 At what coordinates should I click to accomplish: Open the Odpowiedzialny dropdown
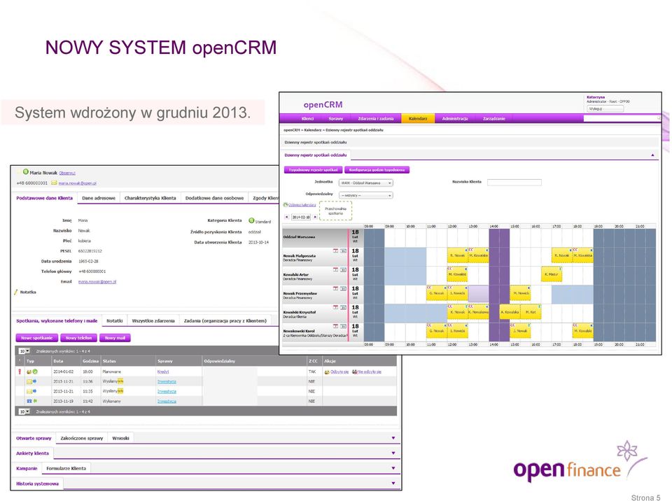[365, 195]
